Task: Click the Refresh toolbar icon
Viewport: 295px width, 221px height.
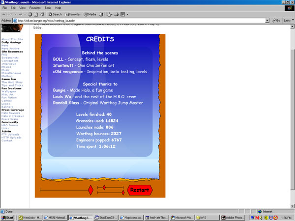Action: [x=36, y=14]
